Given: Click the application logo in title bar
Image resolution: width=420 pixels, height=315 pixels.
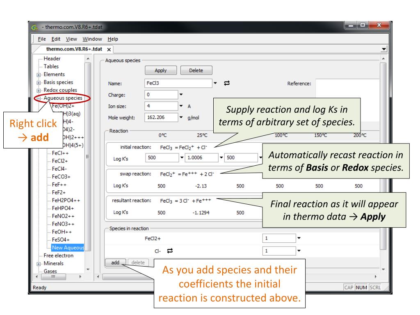Looking at the screenshot, I should pos(34,27).
